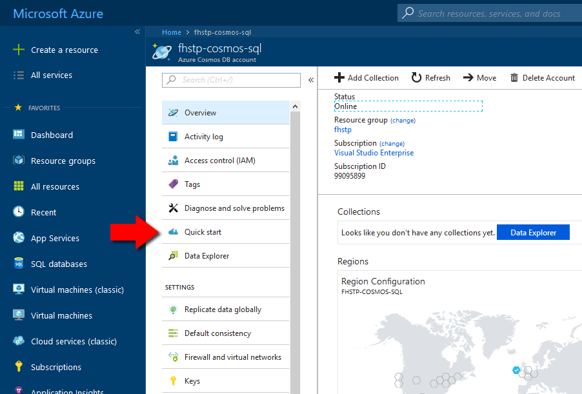
Task: Click the Move toolbar button
Action: click(x=479, y=78)
